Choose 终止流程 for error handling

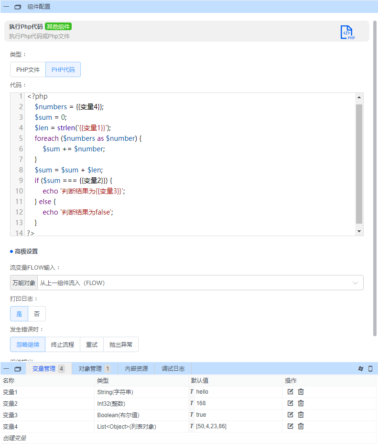[x=63, y=344]
